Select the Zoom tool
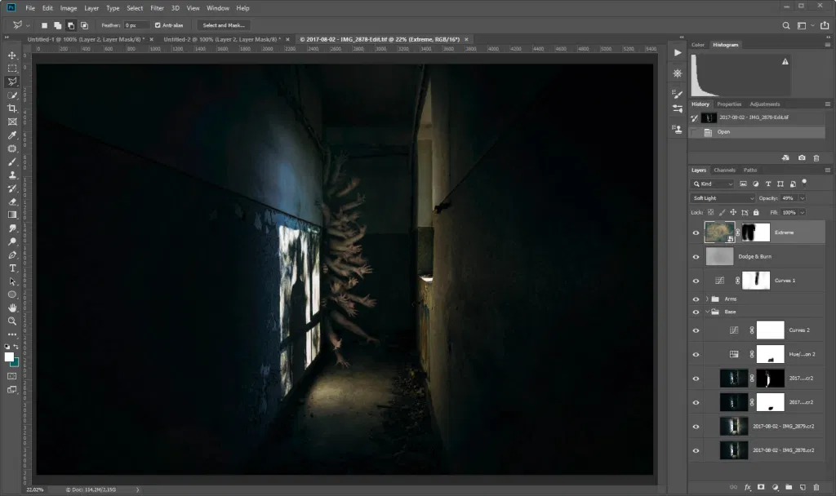The image size is (836, 496). 12,321
